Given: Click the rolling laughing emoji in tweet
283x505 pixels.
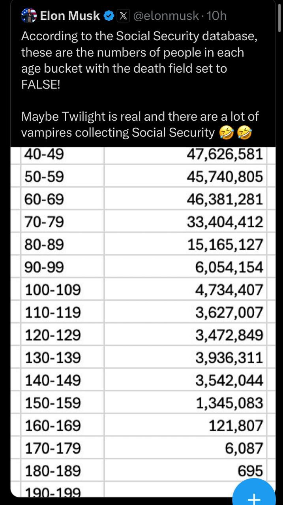Looking at the screenshot, I should tap(226, 133).
